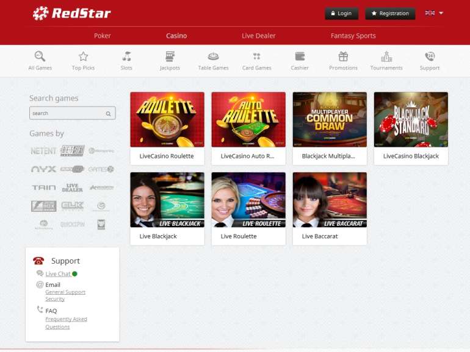Click the 'LiveCasino Auto R...' caption text
The height and width of the screenshot is (352, 470).
coord(247,156)
